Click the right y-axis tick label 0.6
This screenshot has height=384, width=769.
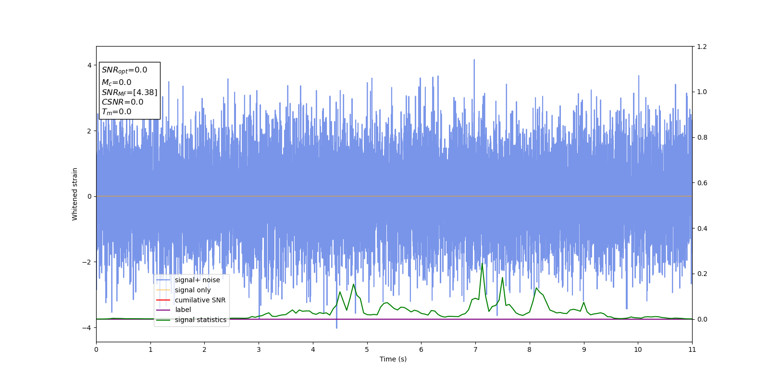click(702, 183)
